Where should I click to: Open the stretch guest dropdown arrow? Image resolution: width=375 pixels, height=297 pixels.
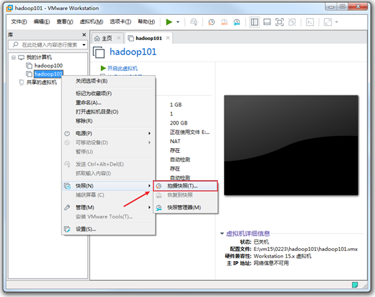point(336,22)
